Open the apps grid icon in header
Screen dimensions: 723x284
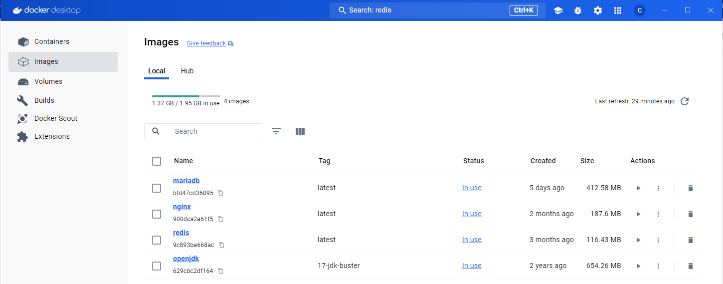[618, 10]
